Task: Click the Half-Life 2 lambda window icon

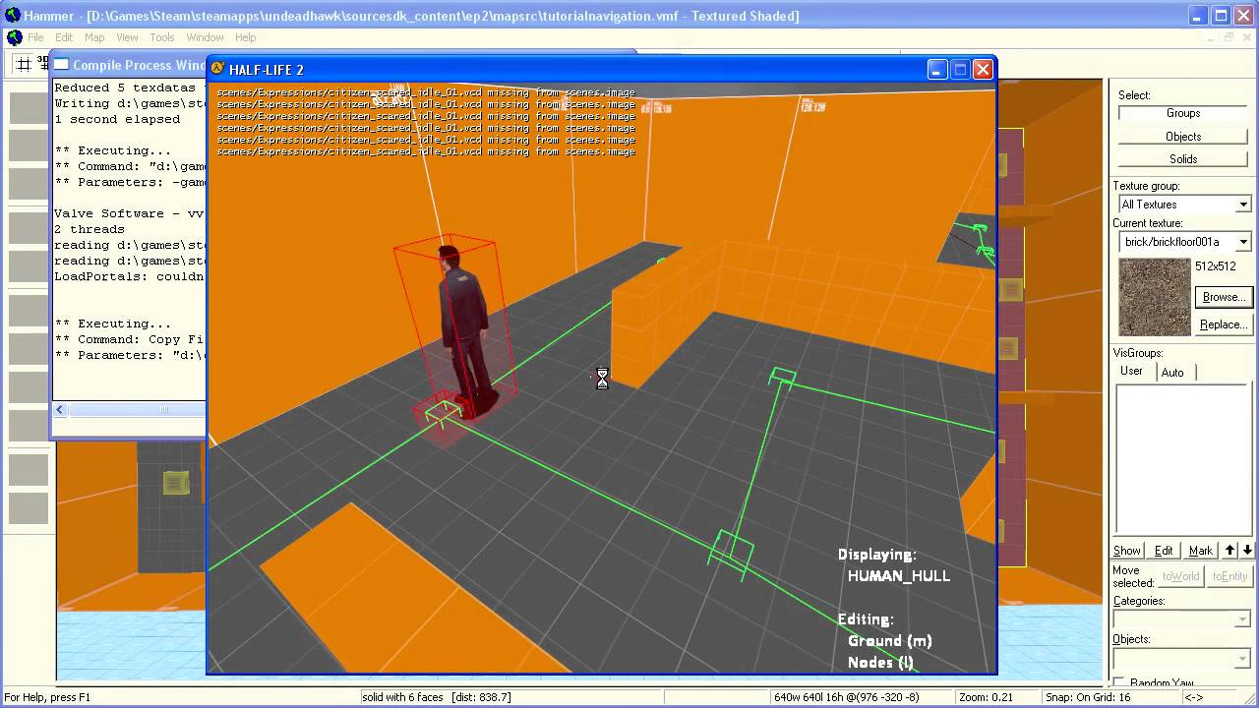Action: pyautogui.click(x=218, y=69)
